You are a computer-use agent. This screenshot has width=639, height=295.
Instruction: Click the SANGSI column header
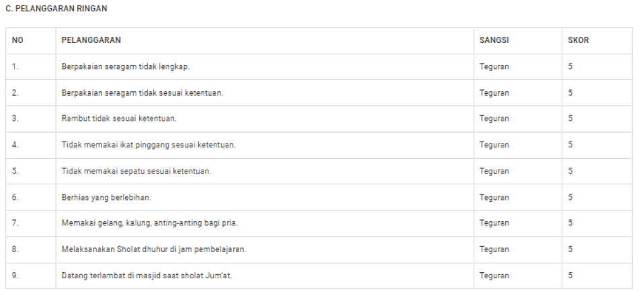tap(494, 40)
